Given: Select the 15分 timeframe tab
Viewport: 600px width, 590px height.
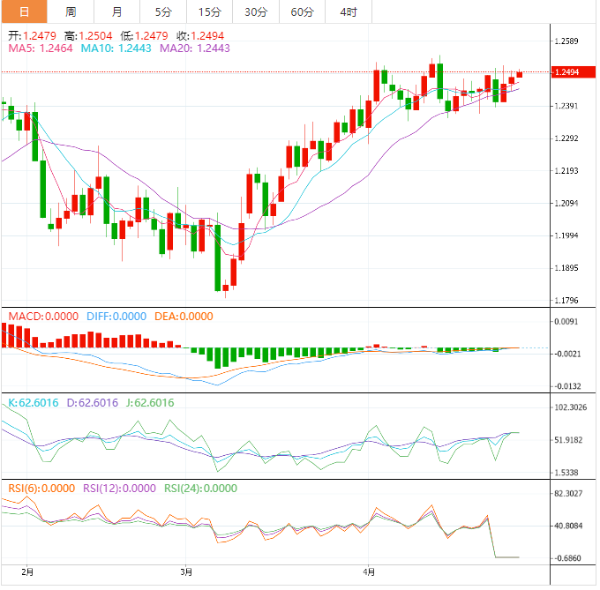Looking at the screenshot, I should [x=210, y=11].
